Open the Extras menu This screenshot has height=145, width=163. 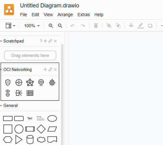[x=84, y=15]
